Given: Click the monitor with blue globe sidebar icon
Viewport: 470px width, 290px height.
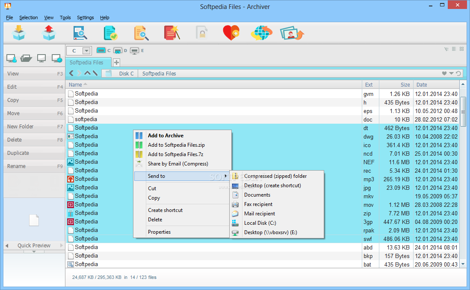Looking at the screenshot, I should click(57, 58).
